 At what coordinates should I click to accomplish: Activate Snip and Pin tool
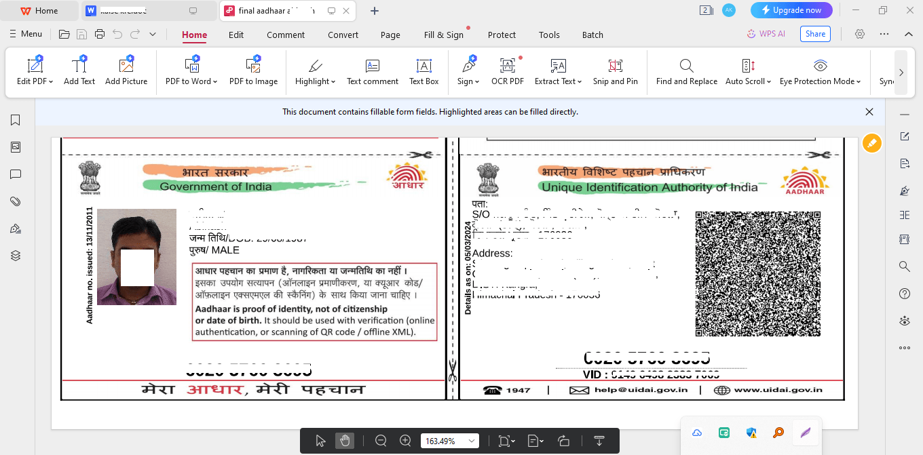click(615, 71)
